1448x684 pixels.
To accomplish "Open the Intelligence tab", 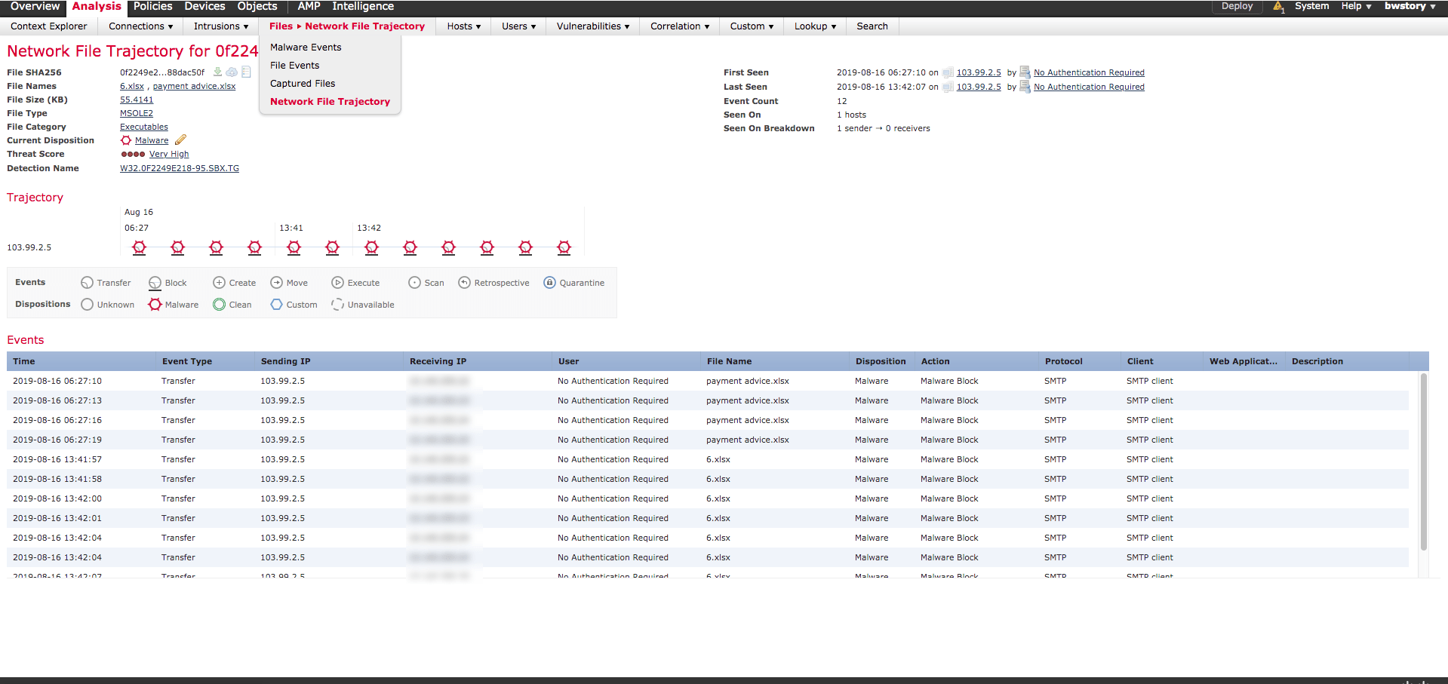I will (x=363, y=6).
